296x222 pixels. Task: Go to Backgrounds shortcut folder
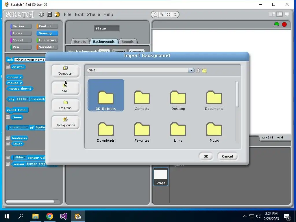click(65, 122)
